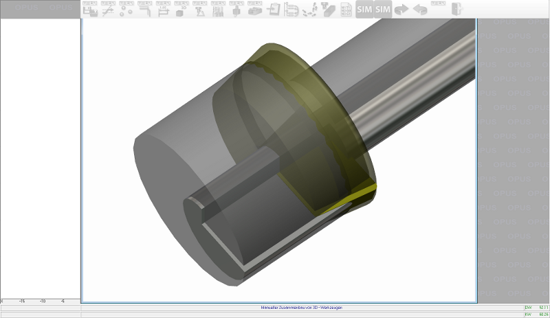The width and height of the screenshot is (550, 318).
Task: Open the tree structure list icon
Action: (291, 10)
